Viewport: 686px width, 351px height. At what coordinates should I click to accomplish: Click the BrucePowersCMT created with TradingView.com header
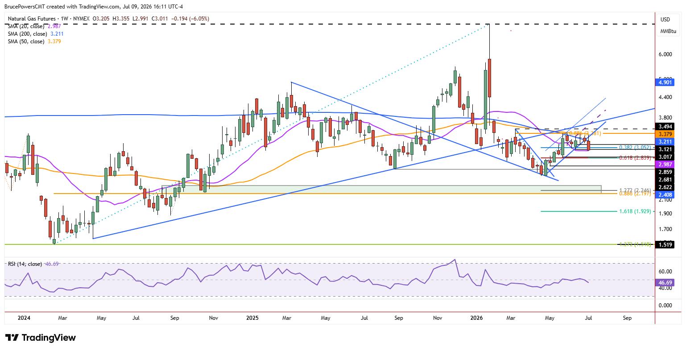pos(94,7)
